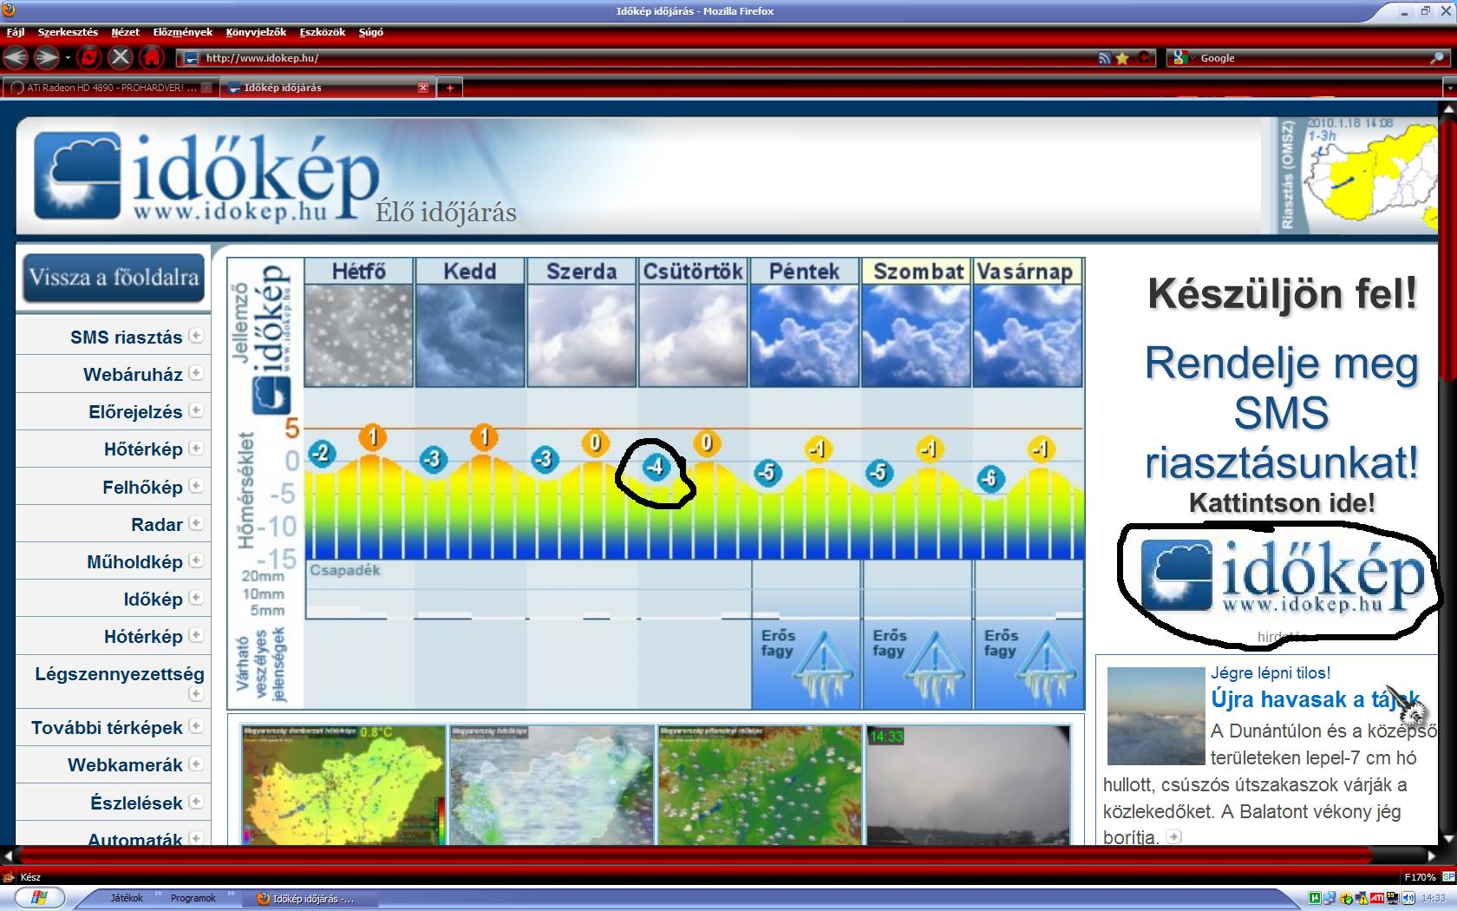The height and width of the screenshot is (911, 1457).
Task: Click Szombat Erős fagy warning icon
Action: [934, 669]
